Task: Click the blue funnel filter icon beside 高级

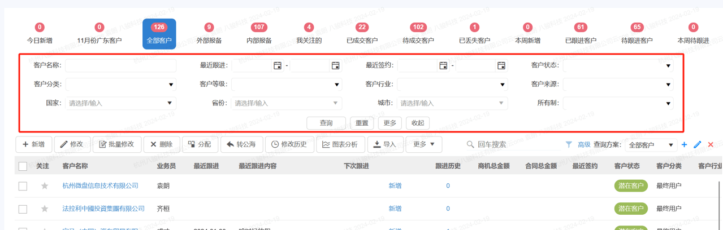Action: pyautogui.click(x=569, y=145)
